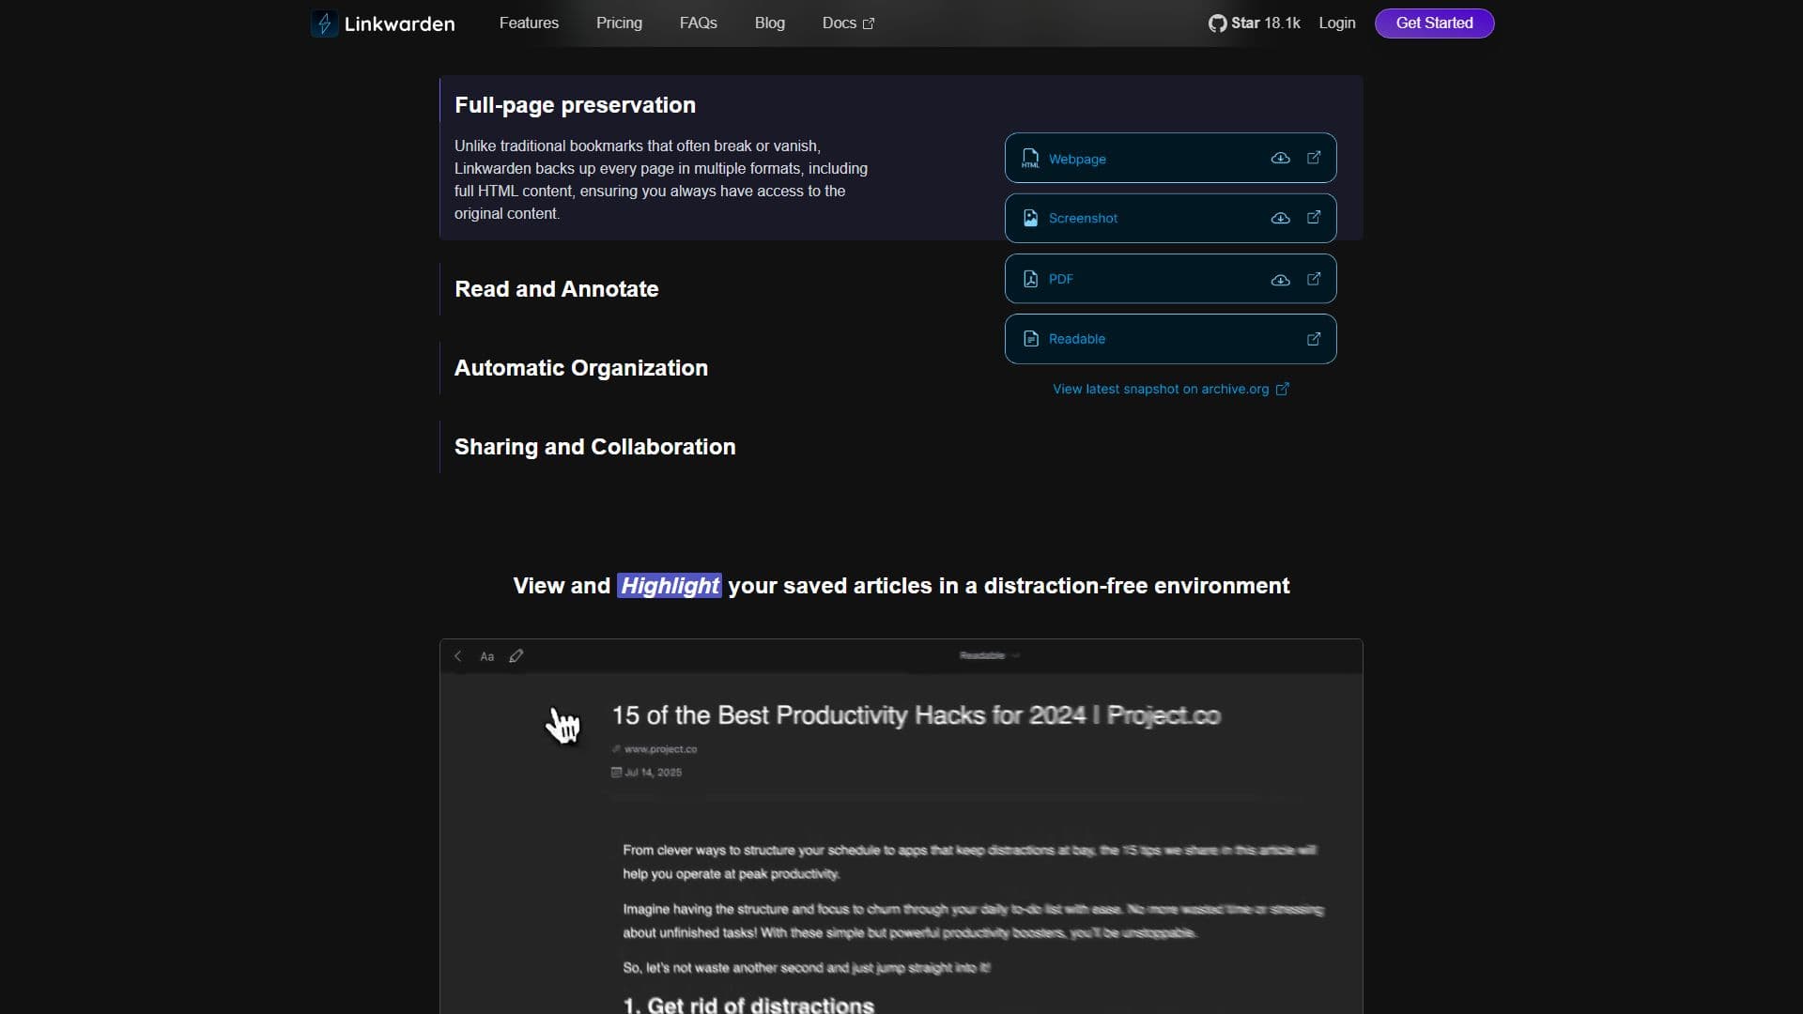1803x1014 pixels.
Task: Click the article title 15 of the Best Productivity Hacks
Action: tap(916, 715)
